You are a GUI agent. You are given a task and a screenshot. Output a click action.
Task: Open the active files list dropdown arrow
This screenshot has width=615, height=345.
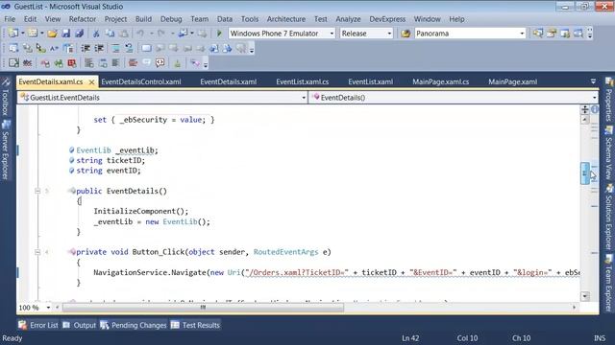[x=593, y=81]
